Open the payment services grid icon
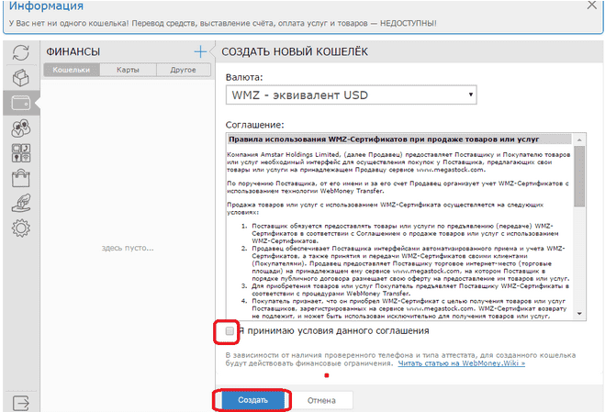 19,152
